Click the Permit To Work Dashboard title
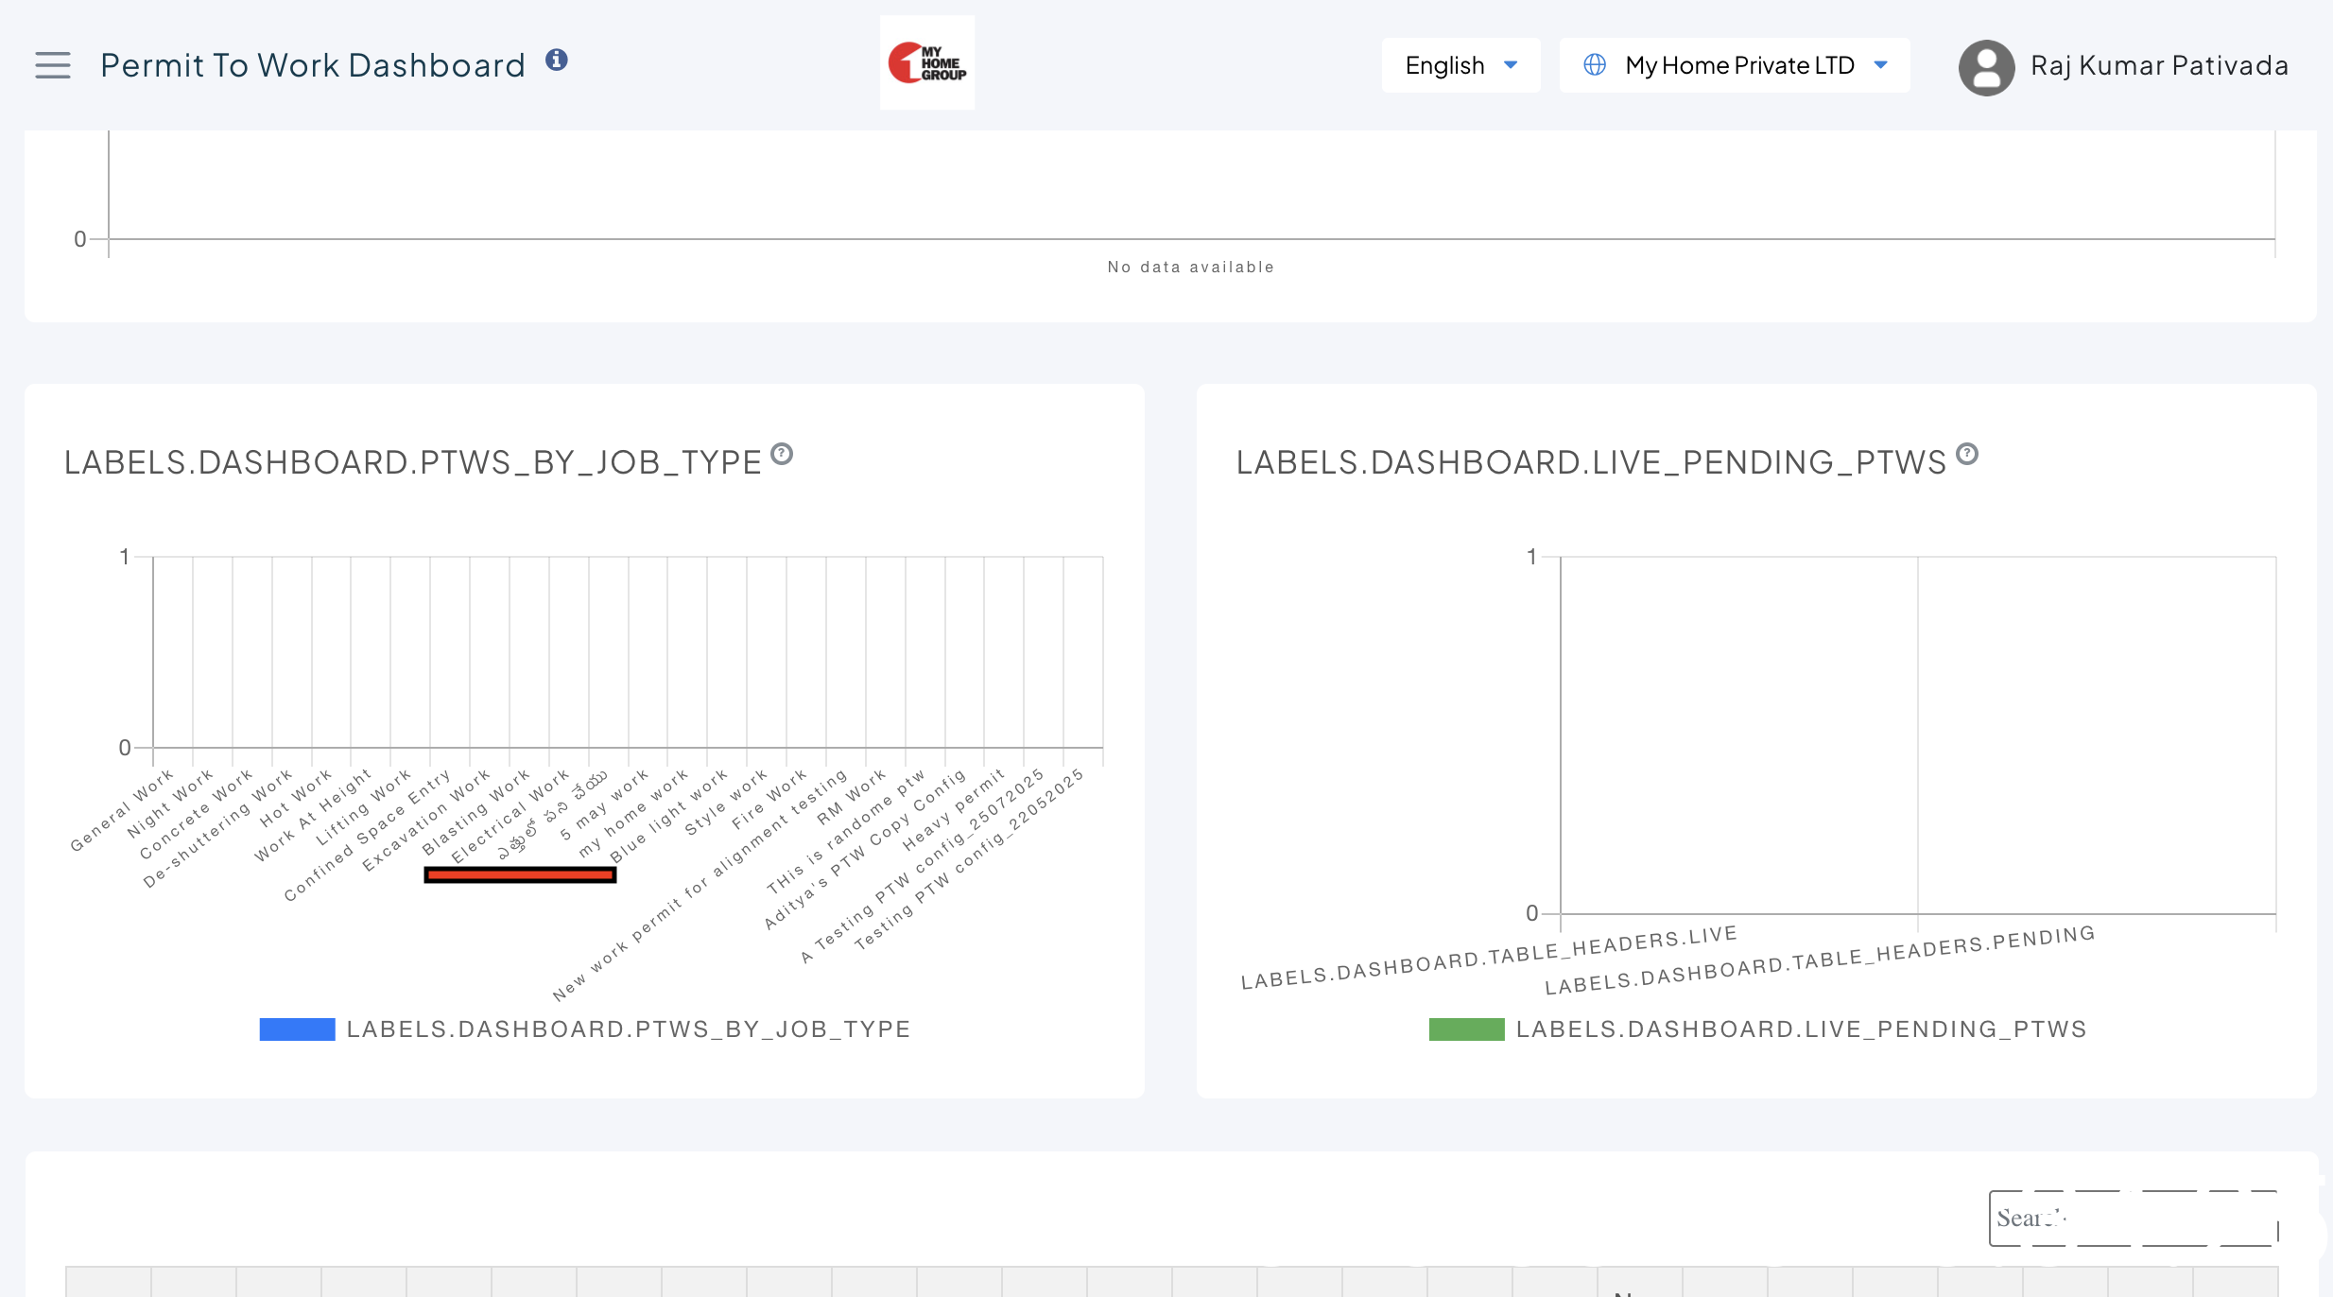2333x1297 pixels. click(313, 65)
